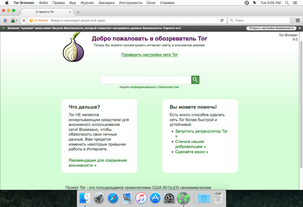
Task: Click Открыть настройки безопасности button
Action: pyautogui.click(x=271, y=28)
